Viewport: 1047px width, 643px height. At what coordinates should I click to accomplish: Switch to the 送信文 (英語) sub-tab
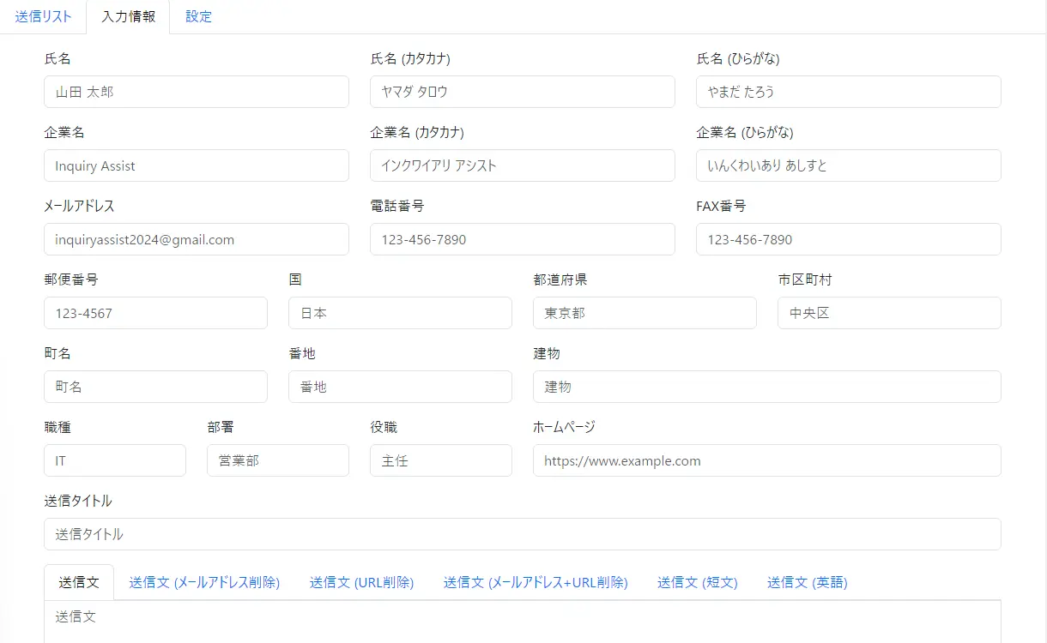pyautogui.click(x=806, y=582)
